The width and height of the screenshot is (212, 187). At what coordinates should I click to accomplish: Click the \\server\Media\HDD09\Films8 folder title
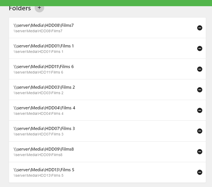coord(44,149)
